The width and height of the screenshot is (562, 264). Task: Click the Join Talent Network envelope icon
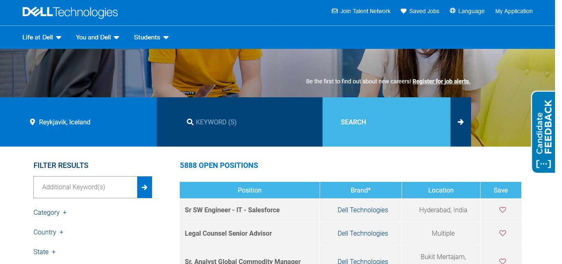click(334, 11)
